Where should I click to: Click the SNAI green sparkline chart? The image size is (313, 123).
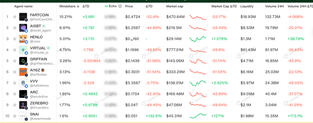pyautogui.click(x=198, y=116)
